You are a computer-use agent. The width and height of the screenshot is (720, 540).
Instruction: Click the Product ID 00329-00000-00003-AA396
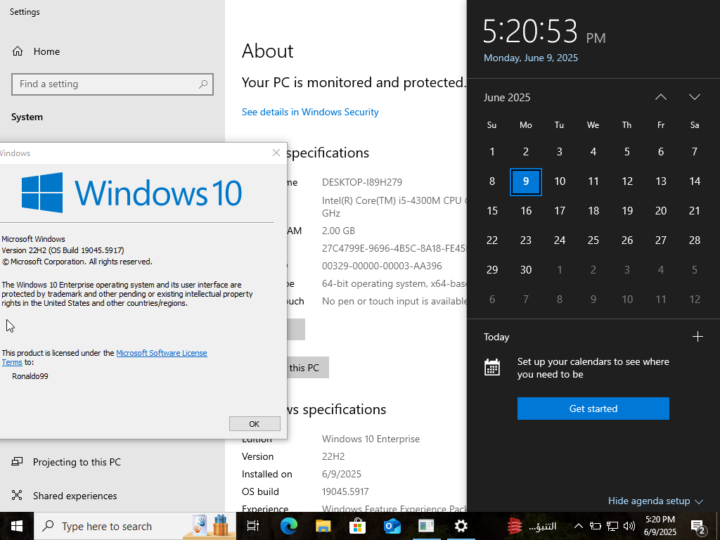tap(382, 266)
